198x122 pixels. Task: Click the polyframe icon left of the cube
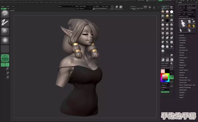coord(117,7)
